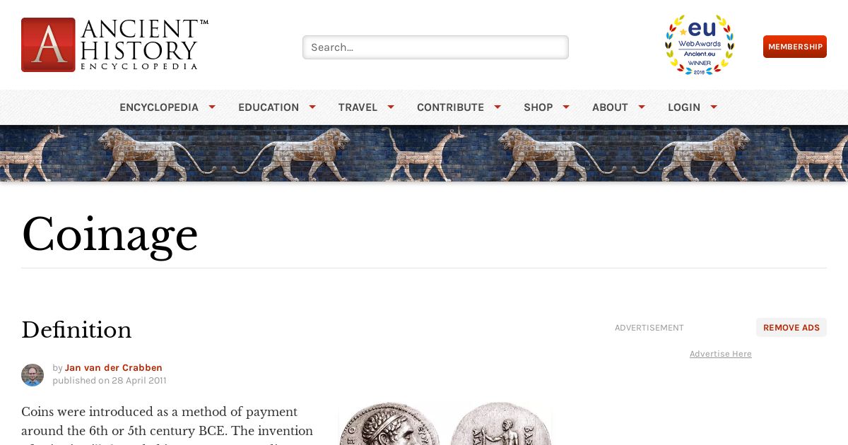848x445 pixels.
Task: Select the Shop menu item
Action: tap(538, 107)
